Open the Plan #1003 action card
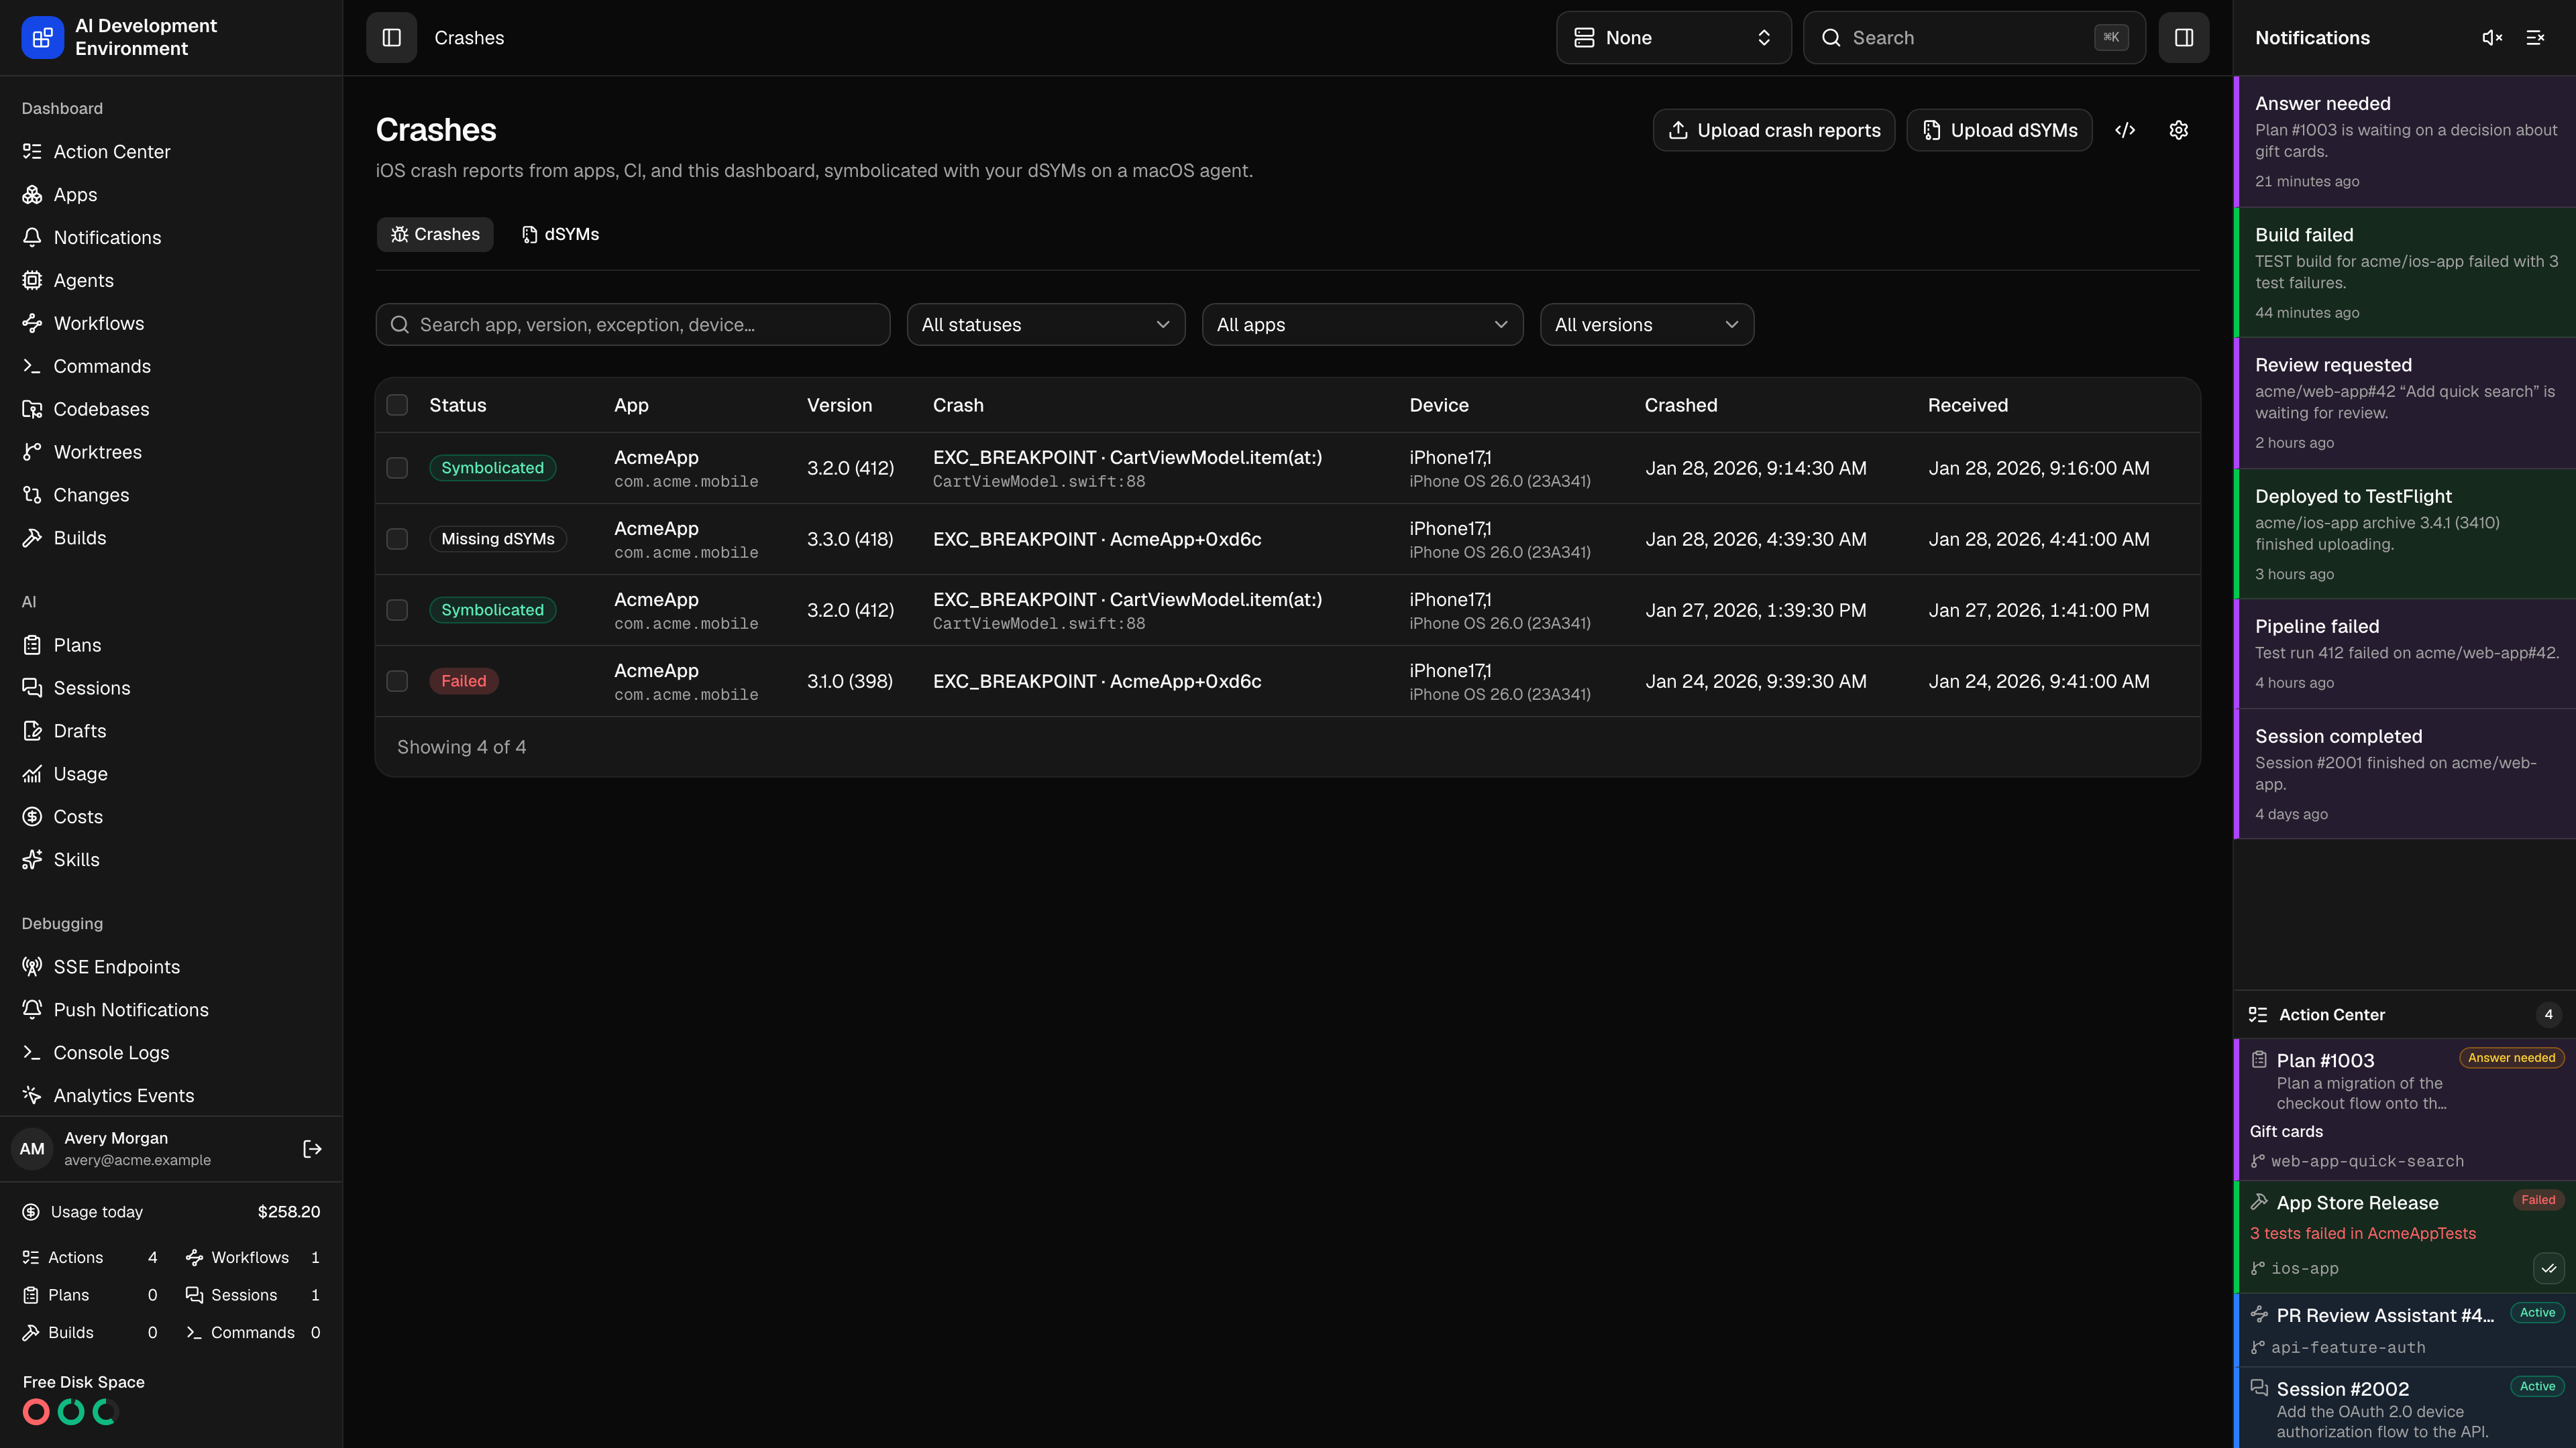The image size is (2576, 1448). [x=2405, y=1110]
